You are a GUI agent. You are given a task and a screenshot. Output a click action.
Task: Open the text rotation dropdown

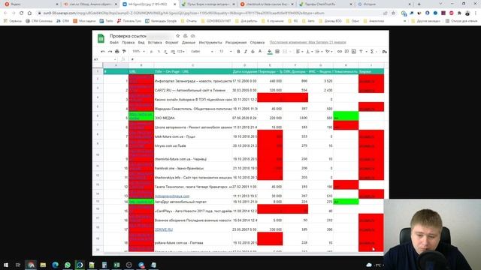pyautogui.click(x=328, y=52)
